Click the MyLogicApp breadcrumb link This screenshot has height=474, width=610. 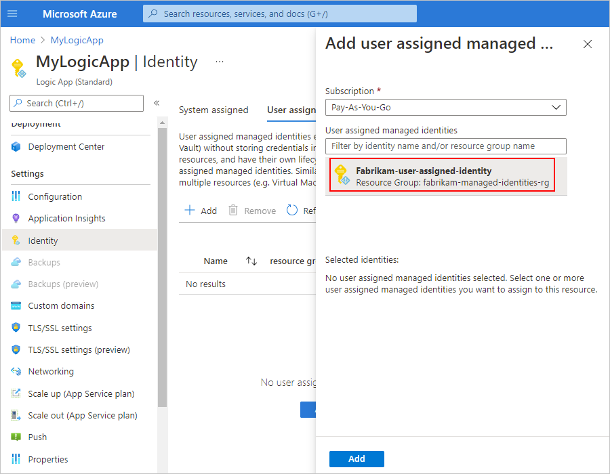(x=77, y=40)
